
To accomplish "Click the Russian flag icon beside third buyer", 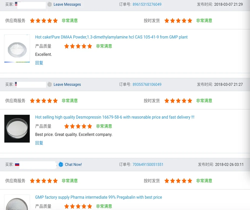I will (x=17, y=164).
